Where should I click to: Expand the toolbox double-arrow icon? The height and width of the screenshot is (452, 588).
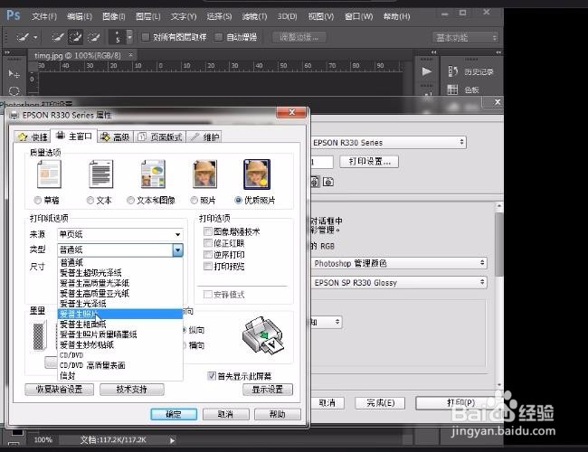7,52
